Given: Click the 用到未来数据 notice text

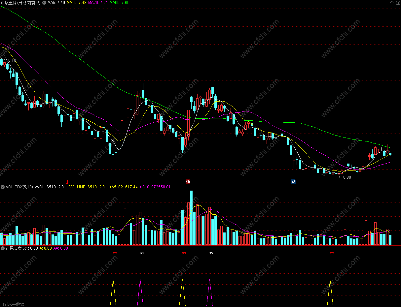Looking at the screenshot, I should click(x=12, y=304).
